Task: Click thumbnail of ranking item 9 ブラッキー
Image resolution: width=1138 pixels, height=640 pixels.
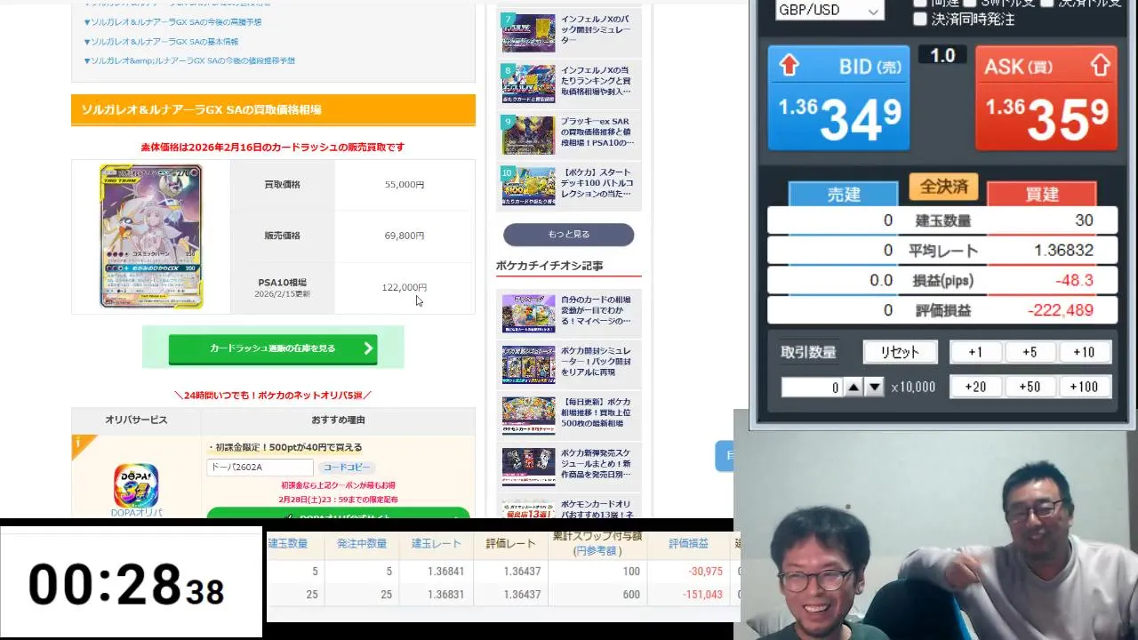Action: (x=528, y=134)
